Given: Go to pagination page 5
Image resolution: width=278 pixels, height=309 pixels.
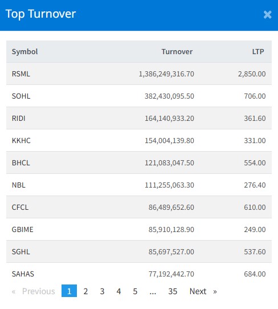Looking at the screenshot, I should [135, 291].
